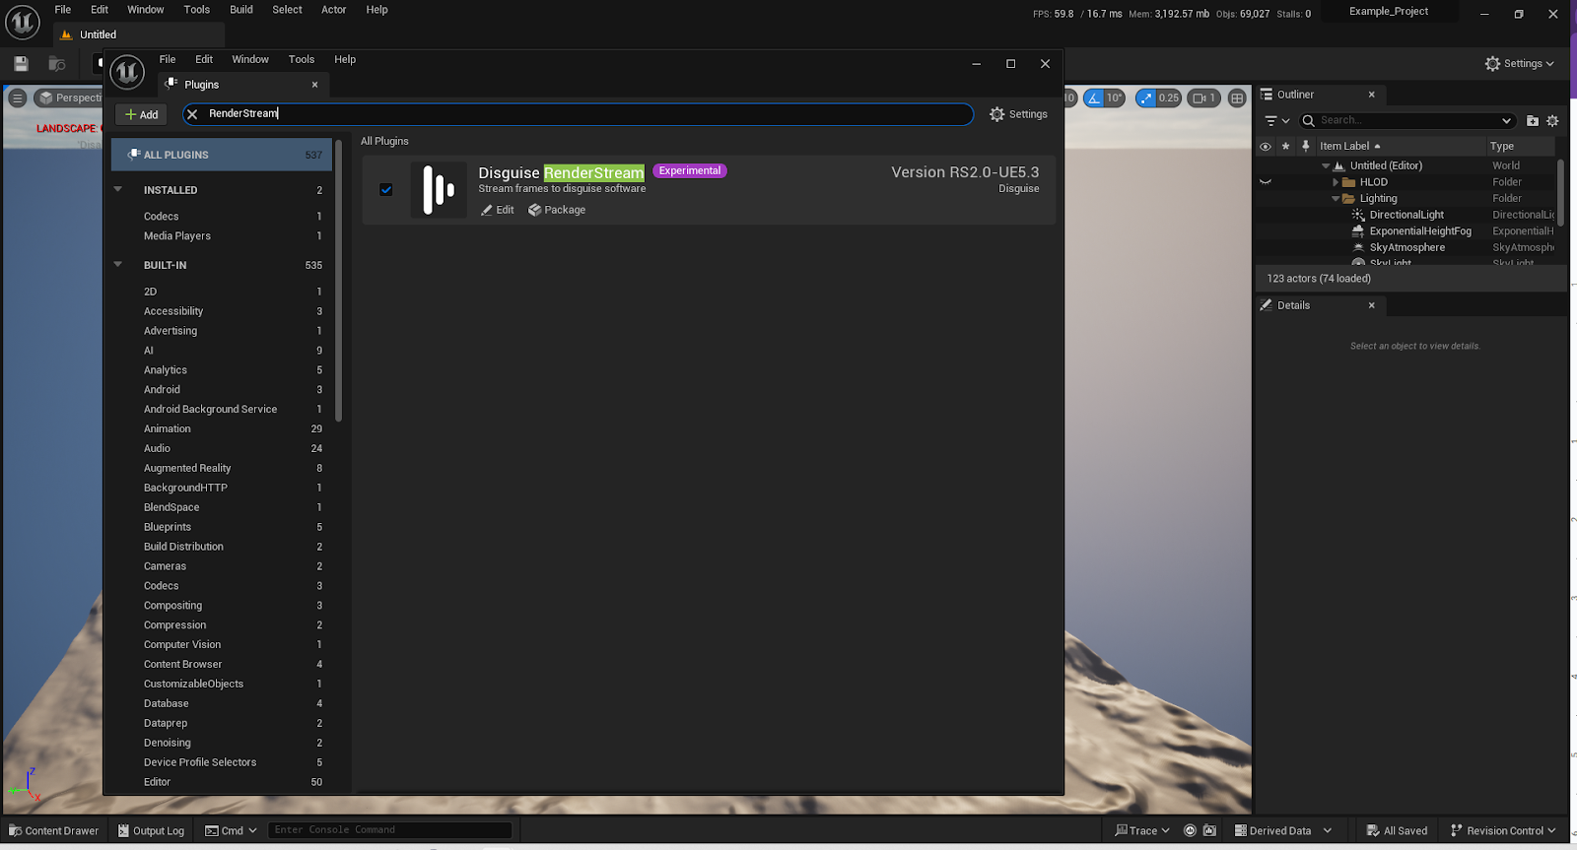Click the Outliner pin column header

(1306, 146)
